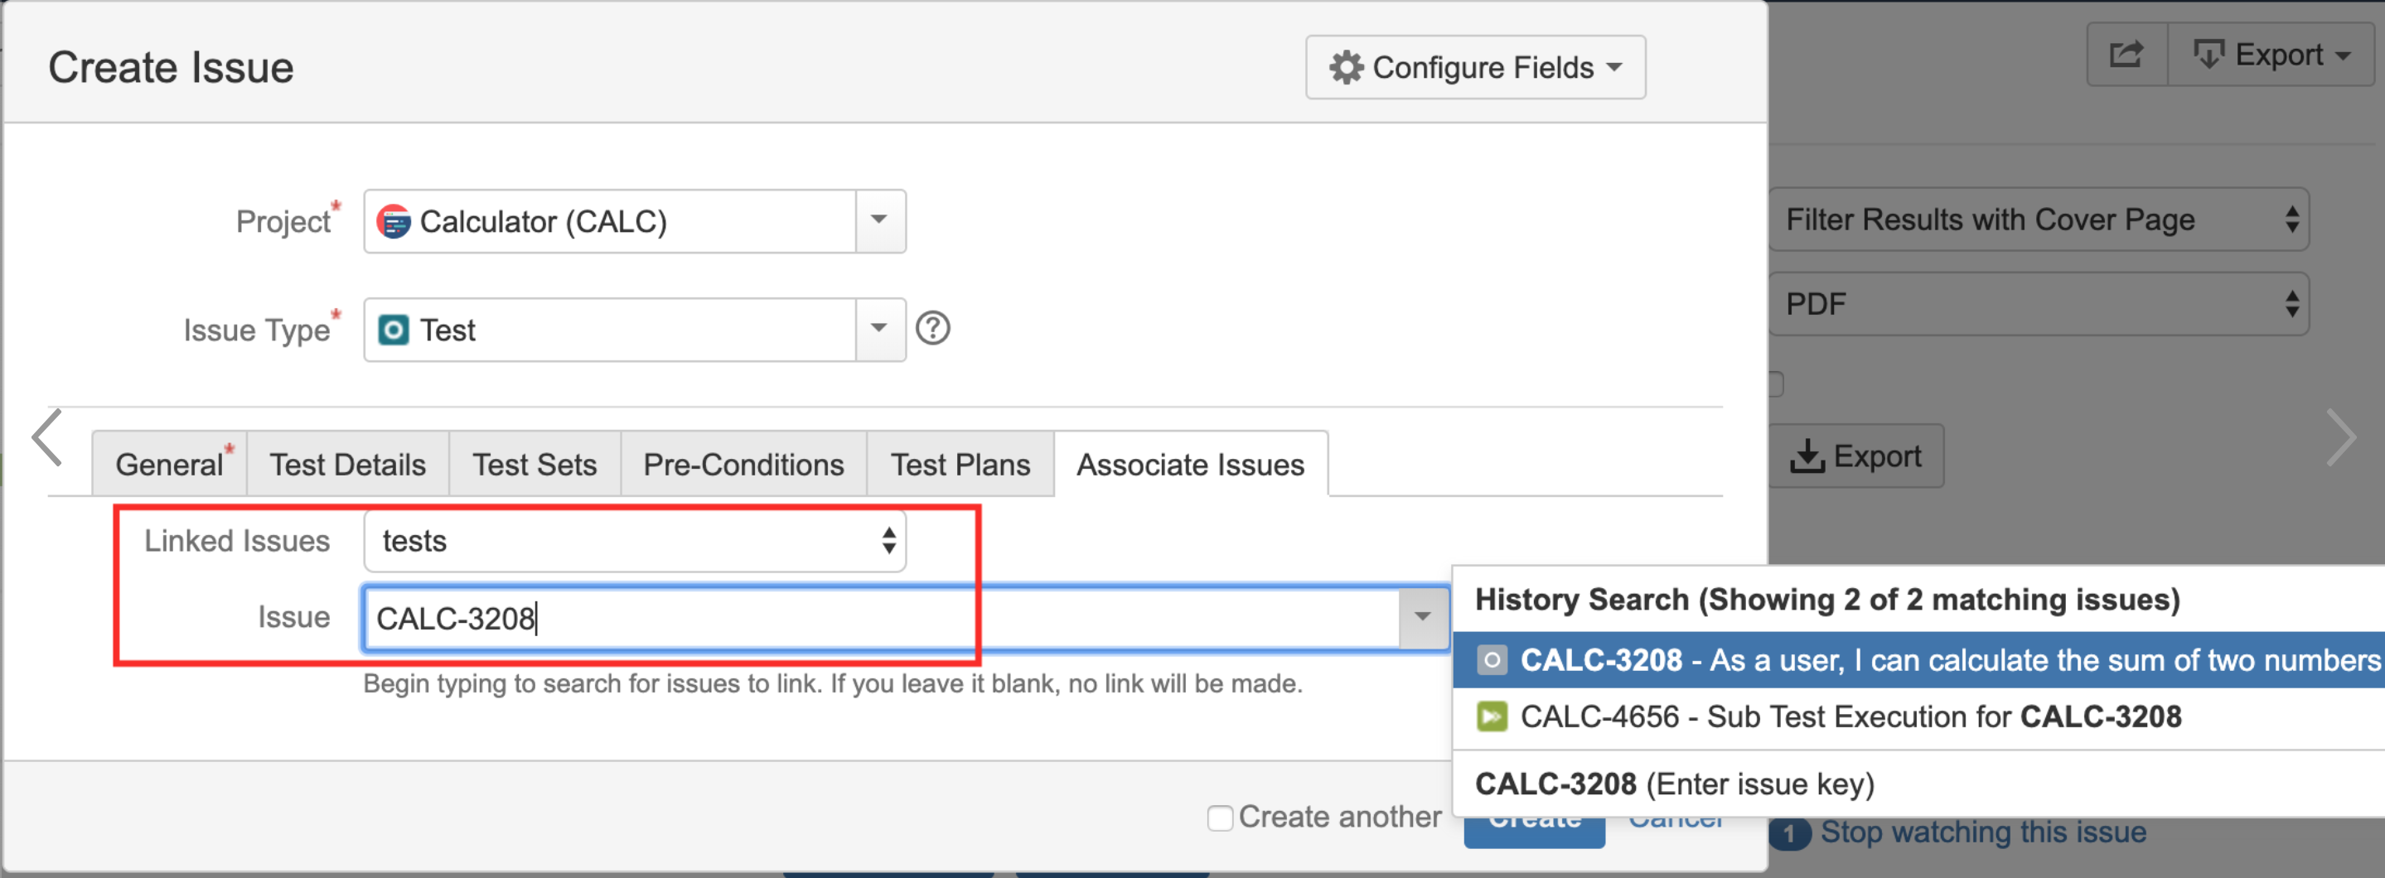Click the Test issue type icon
Viewport: 2385px width, 878px height.
click(x=394, y=330)
